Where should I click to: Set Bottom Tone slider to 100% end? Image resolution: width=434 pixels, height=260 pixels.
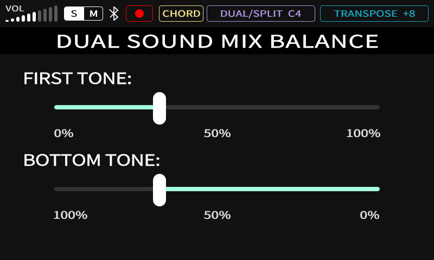tap(55, 189)
